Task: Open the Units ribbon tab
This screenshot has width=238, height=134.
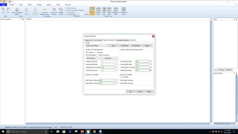Action: (x=30, y=5)
